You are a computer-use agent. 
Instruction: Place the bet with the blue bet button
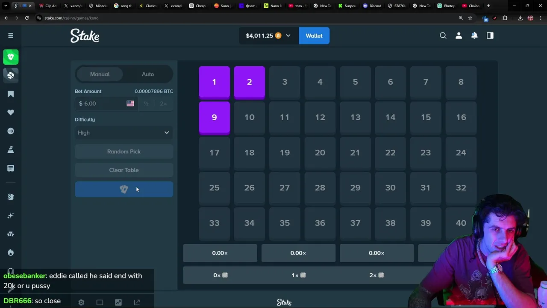[124, 190]
